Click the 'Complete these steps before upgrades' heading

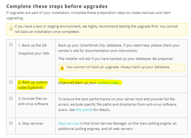click(x=57, y=6)
